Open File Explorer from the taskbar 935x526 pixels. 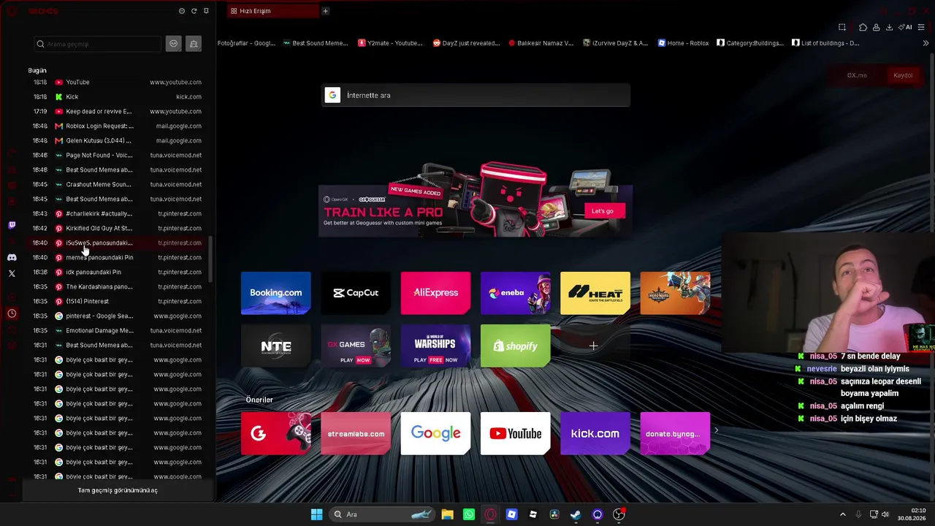click(x=447, y=514)
